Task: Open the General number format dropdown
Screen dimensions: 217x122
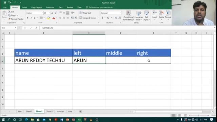Action: 120,13
